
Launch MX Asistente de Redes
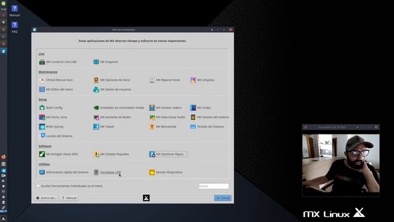click(x=112, y=117)
